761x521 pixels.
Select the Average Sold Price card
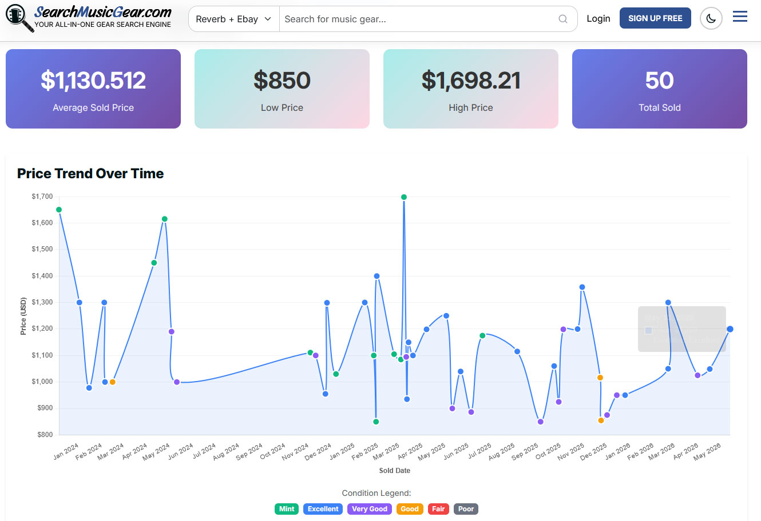[93, 89]
